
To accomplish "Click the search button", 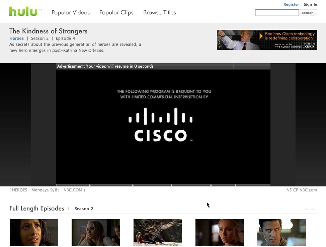I will [308, 13].
